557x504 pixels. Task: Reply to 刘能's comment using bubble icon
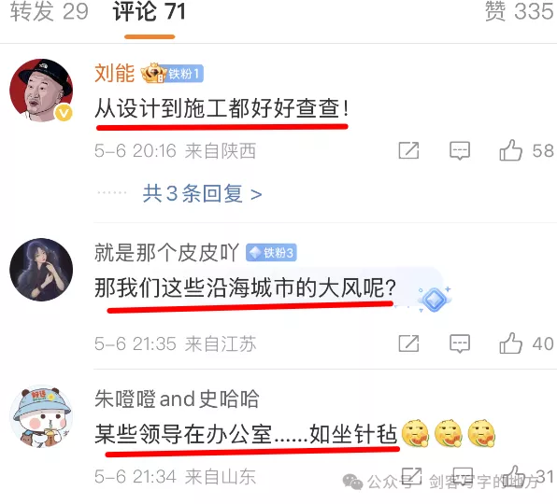[460, 151]
